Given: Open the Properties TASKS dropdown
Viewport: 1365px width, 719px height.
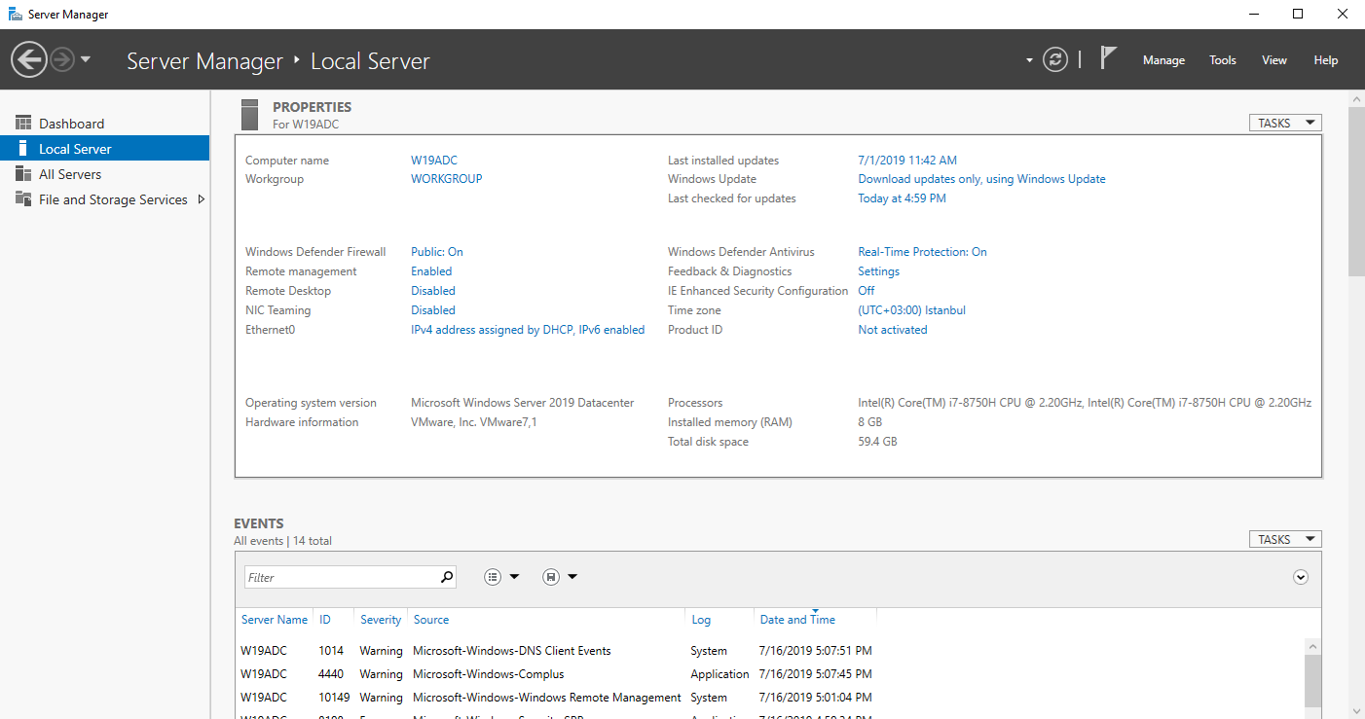Looking at the screenshot, I should click(1285, 124).
